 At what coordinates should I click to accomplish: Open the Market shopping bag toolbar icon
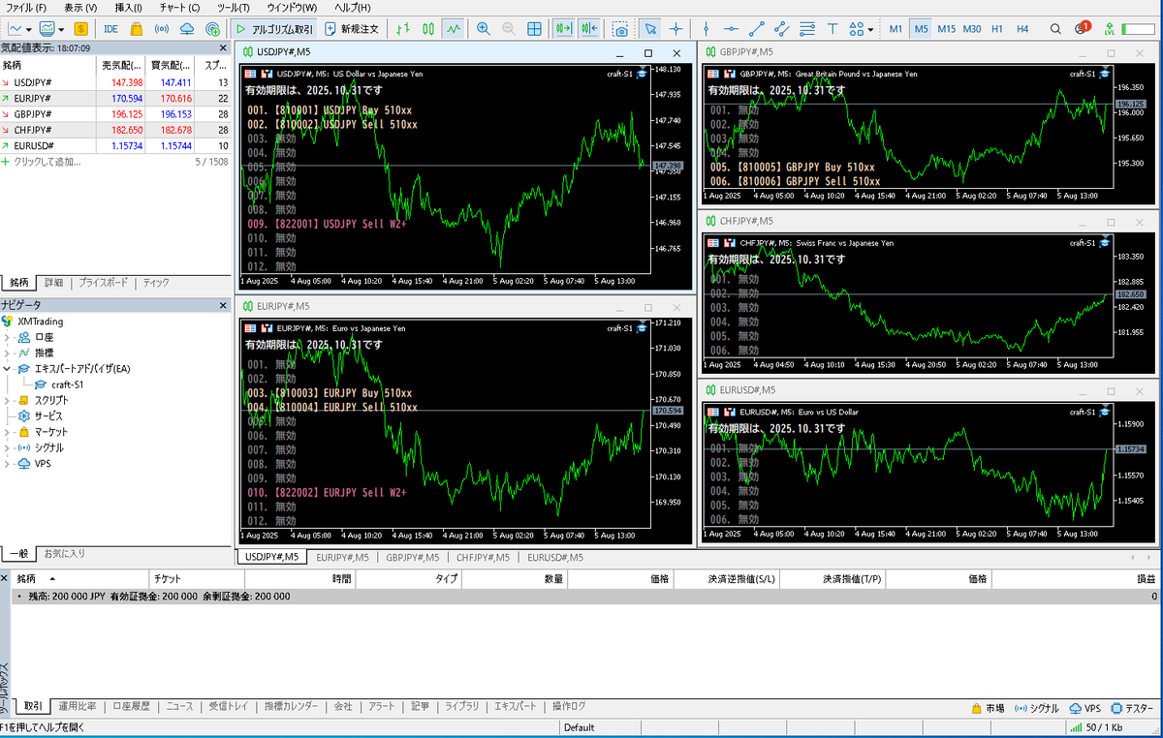pos(137,29)
